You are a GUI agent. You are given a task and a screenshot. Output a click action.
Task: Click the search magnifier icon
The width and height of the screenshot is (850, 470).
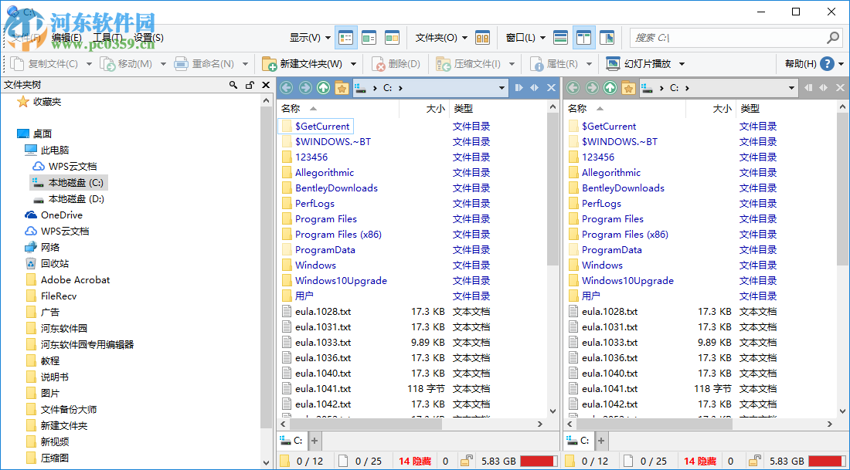pyautogui.click(x=832, y=37)
